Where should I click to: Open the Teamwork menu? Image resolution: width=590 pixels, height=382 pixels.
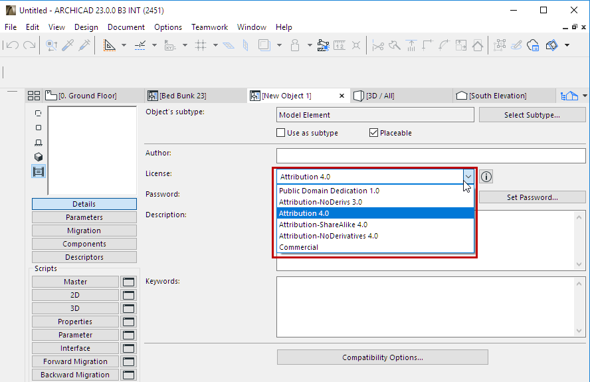tap(209, 27)
